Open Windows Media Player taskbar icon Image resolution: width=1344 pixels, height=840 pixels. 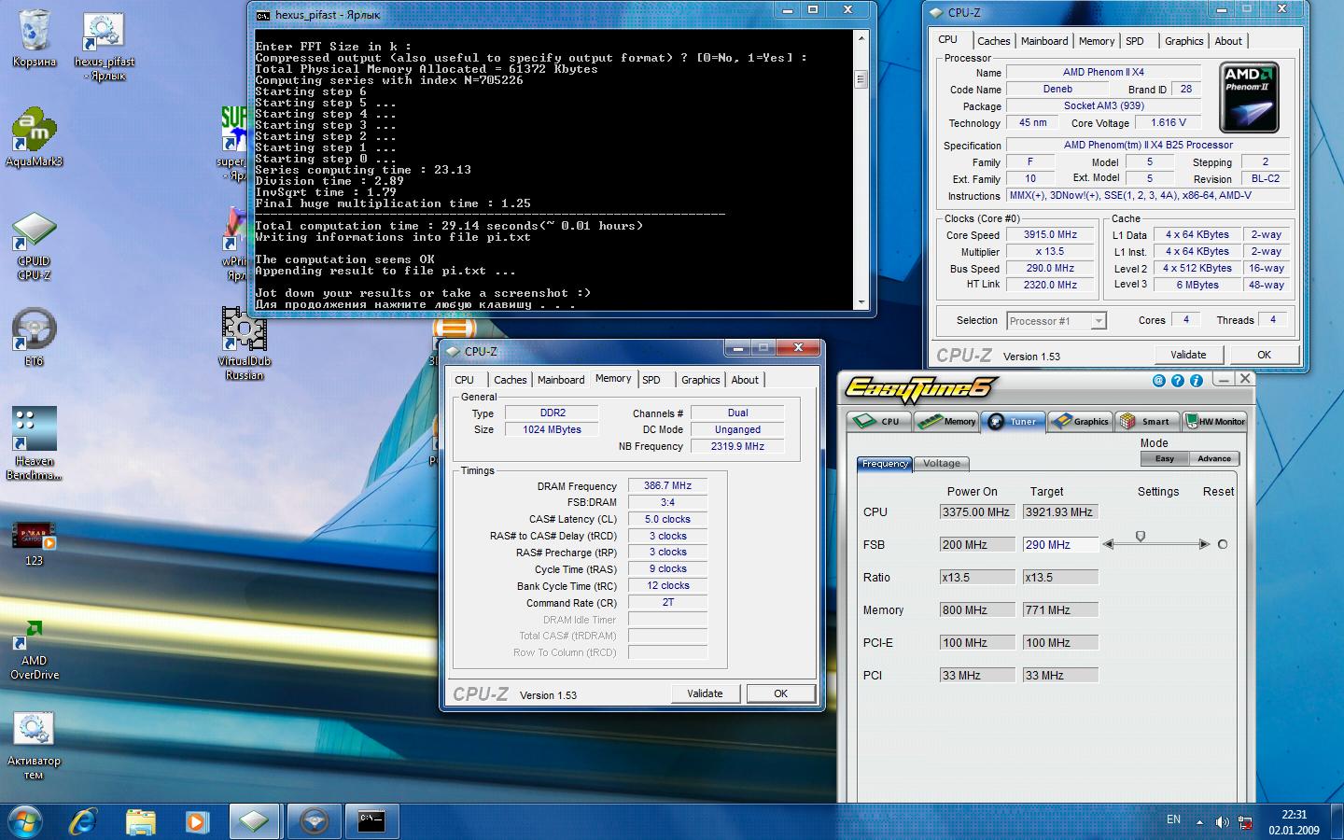(x=196, y=821)
